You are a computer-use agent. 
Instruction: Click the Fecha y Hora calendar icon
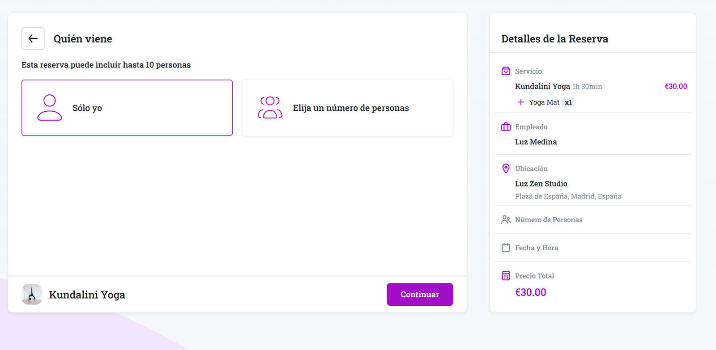[x=506, y=248]
